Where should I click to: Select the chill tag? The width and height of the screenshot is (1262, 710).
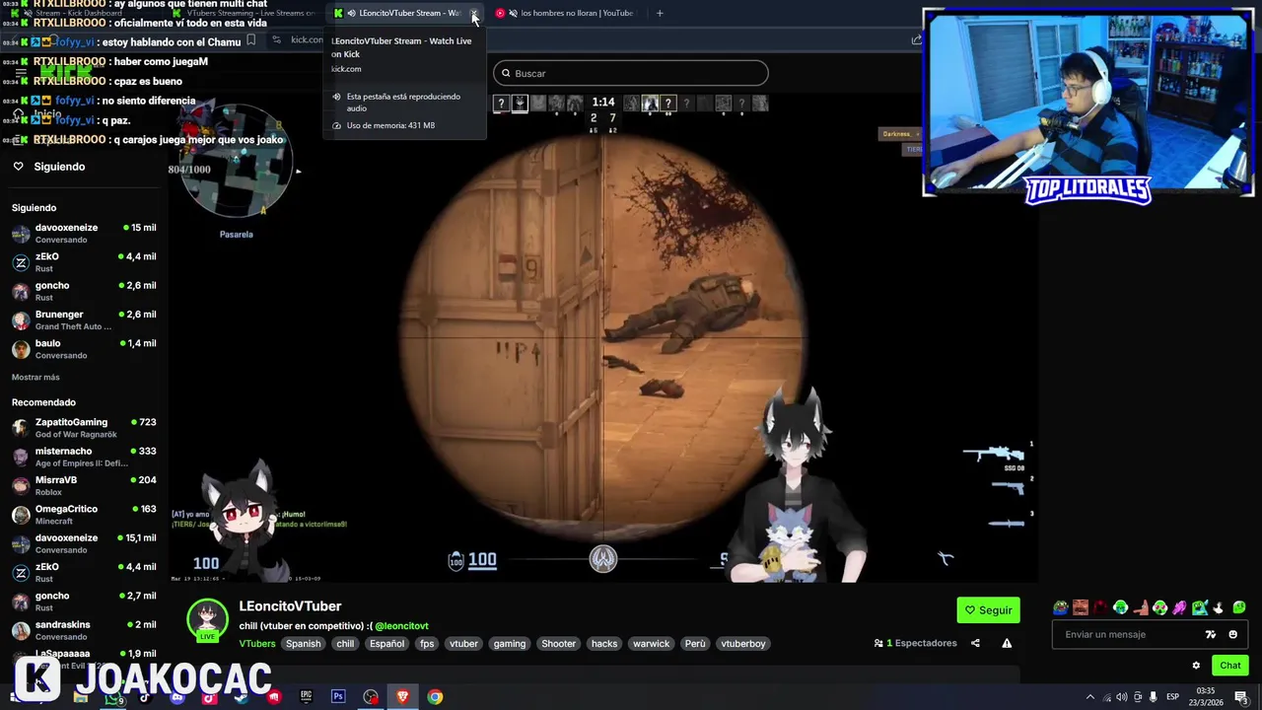[x=345, y=643]
